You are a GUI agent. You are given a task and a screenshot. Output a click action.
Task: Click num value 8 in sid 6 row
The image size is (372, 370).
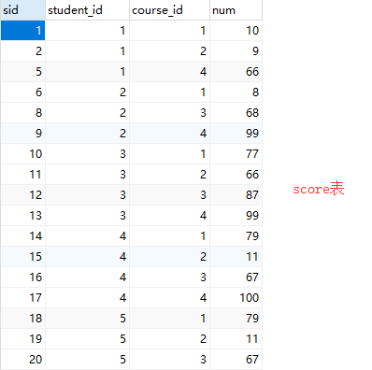[x=236, y=92]
